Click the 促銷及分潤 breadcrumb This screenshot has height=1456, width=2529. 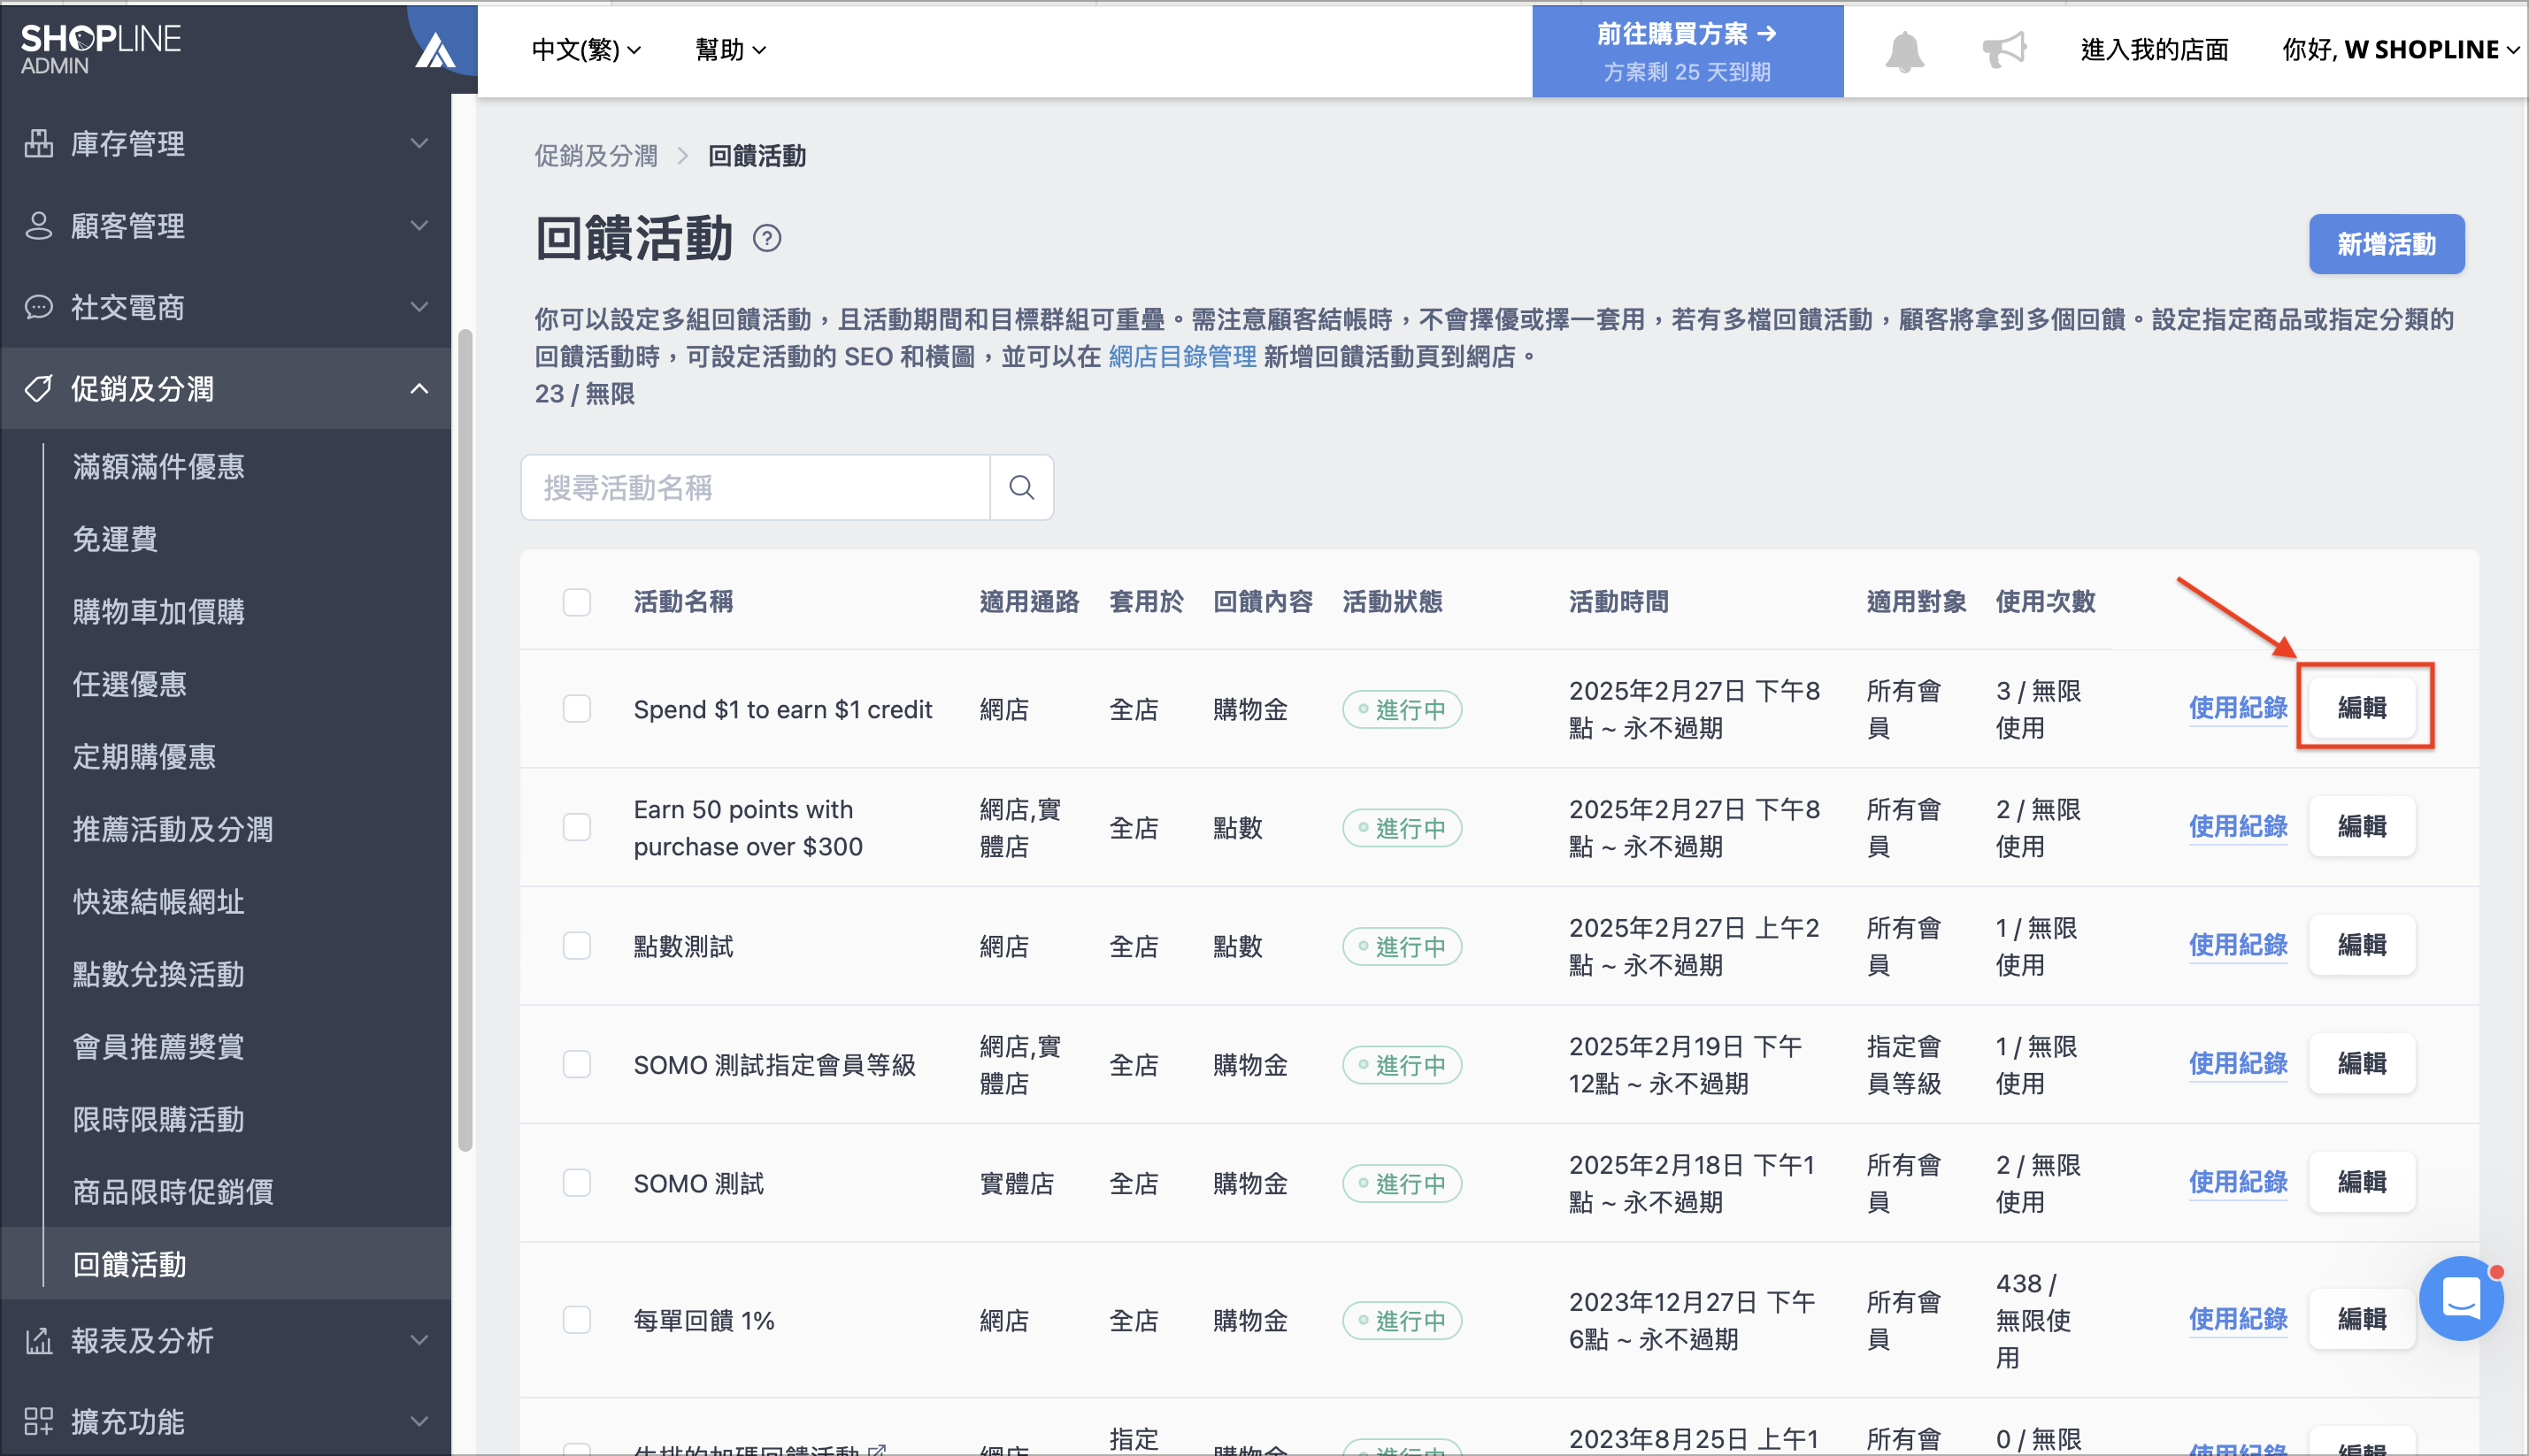coord(596,156)
